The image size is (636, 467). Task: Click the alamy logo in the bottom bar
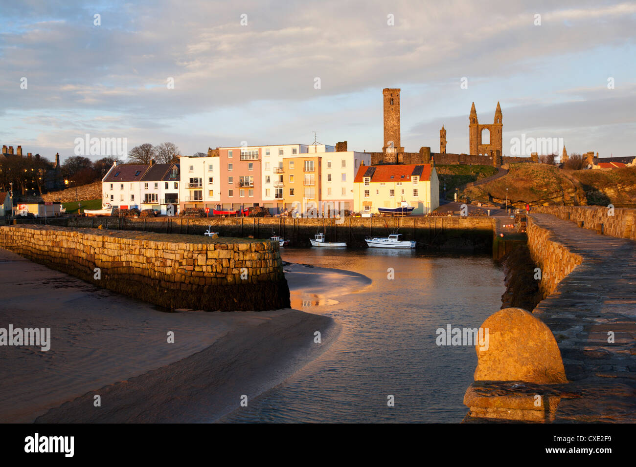49,445
